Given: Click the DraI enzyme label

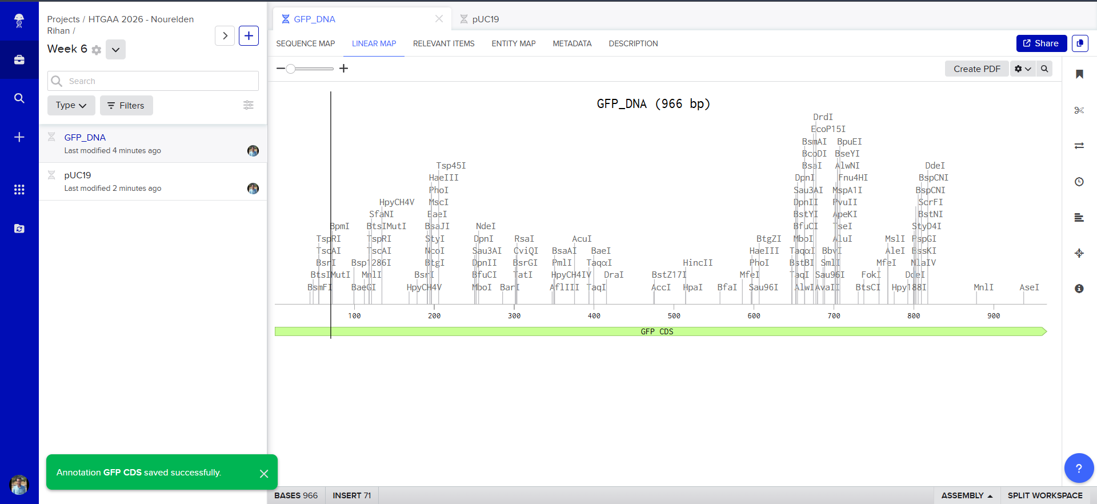Looking at the screenshot, I should tap(614, 275).
